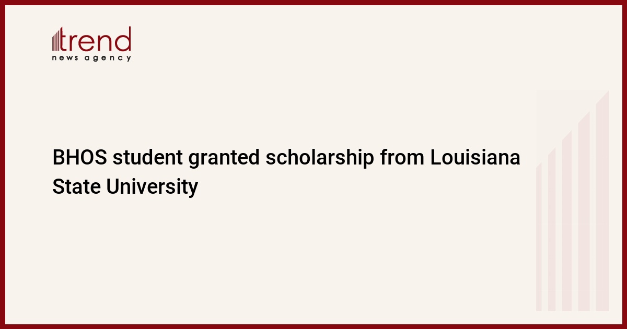Click the Trend logo bars icon
627x329 pixels.
pos(56,41)
